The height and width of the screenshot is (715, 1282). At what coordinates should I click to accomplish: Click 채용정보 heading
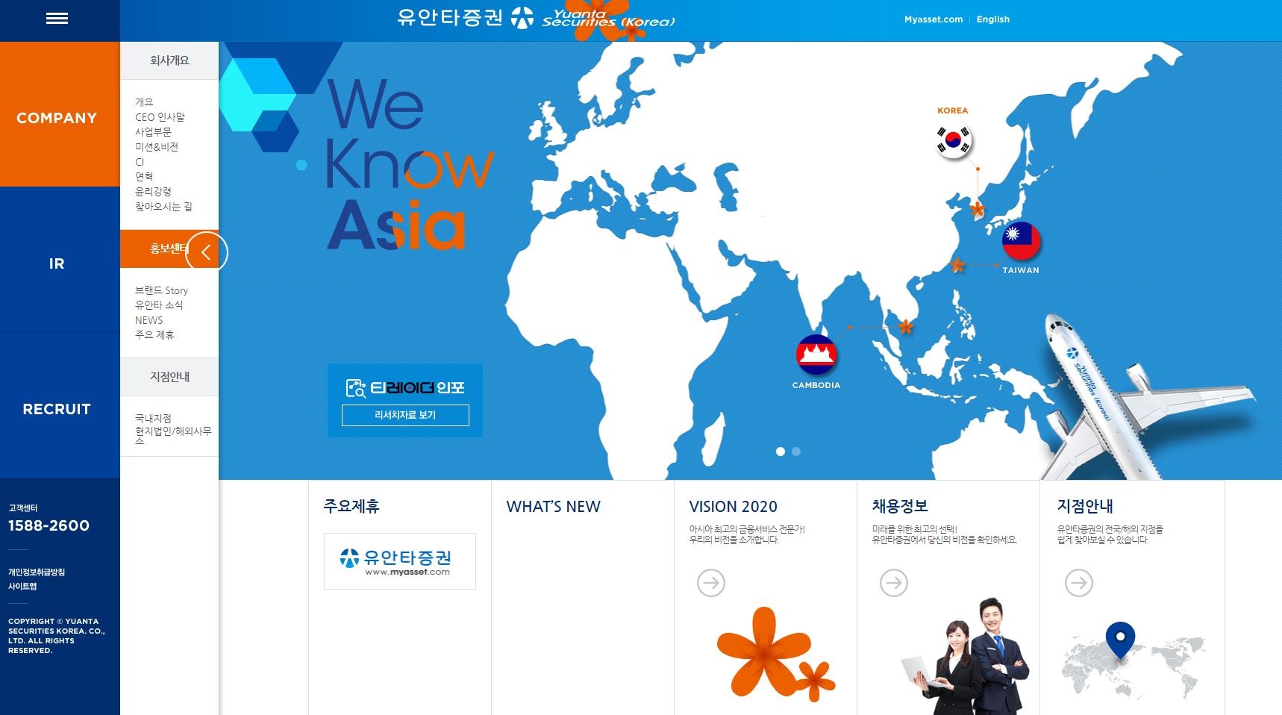pyautogui.click(x=900, y=506)
